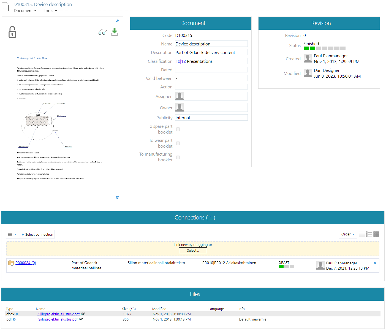The height and width of the screenshot is (331, 386).
Task: Click the trash icon below preview
Action: [117, 197]
